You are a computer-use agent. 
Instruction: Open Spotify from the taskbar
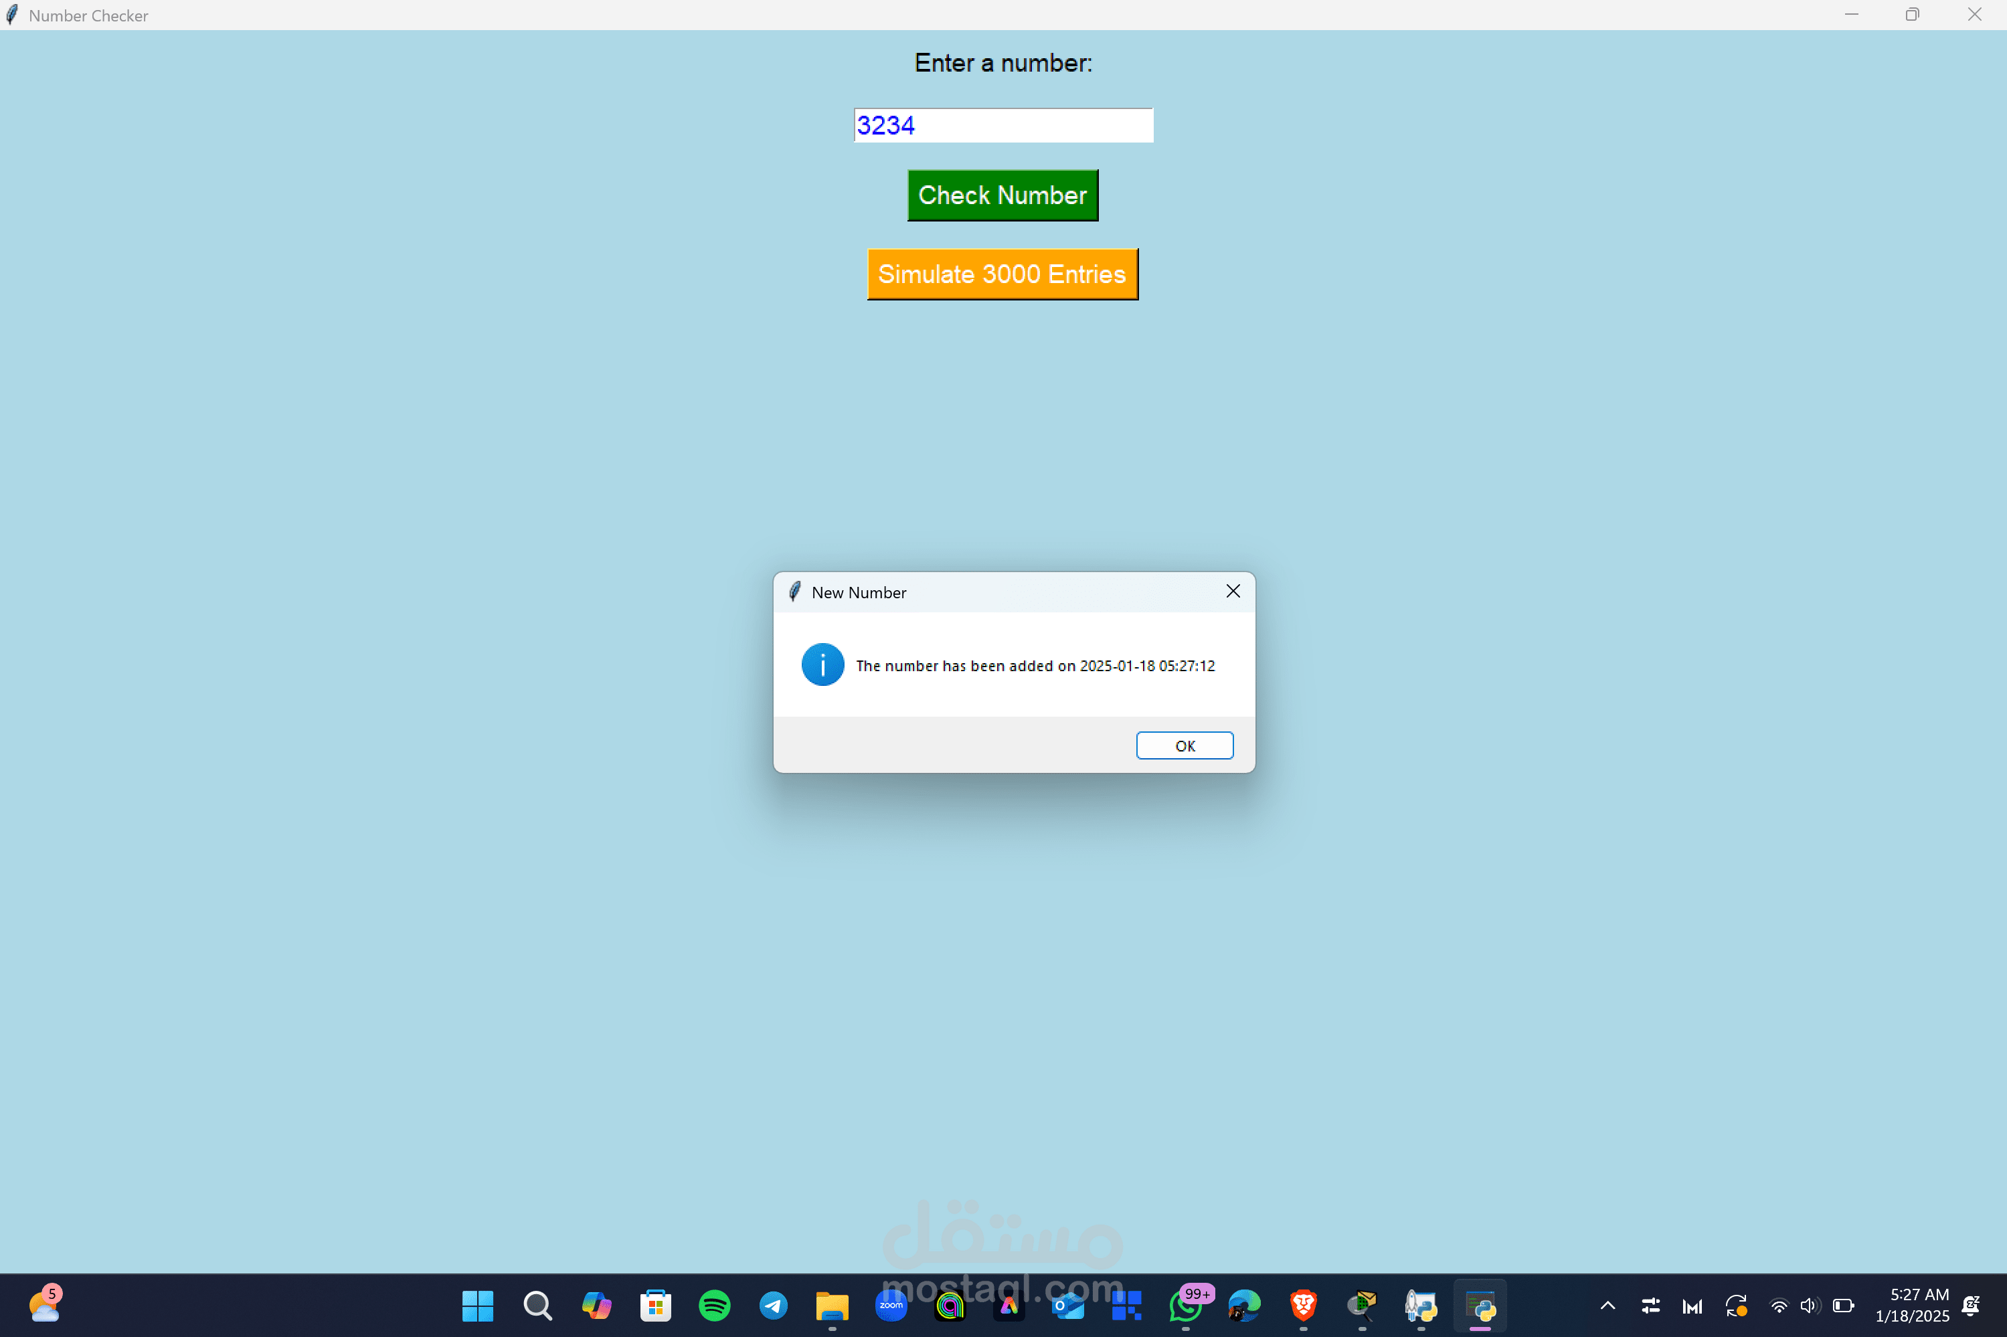[713, 1305]
